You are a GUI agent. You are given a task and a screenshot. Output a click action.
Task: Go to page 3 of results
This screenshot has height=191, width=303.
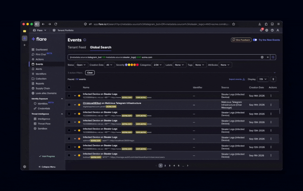click(170, 166)
